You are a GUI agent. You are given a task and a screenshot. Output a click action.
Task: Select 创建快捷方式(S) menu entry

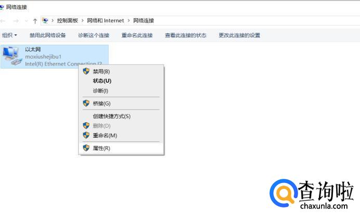pos(111,116)
